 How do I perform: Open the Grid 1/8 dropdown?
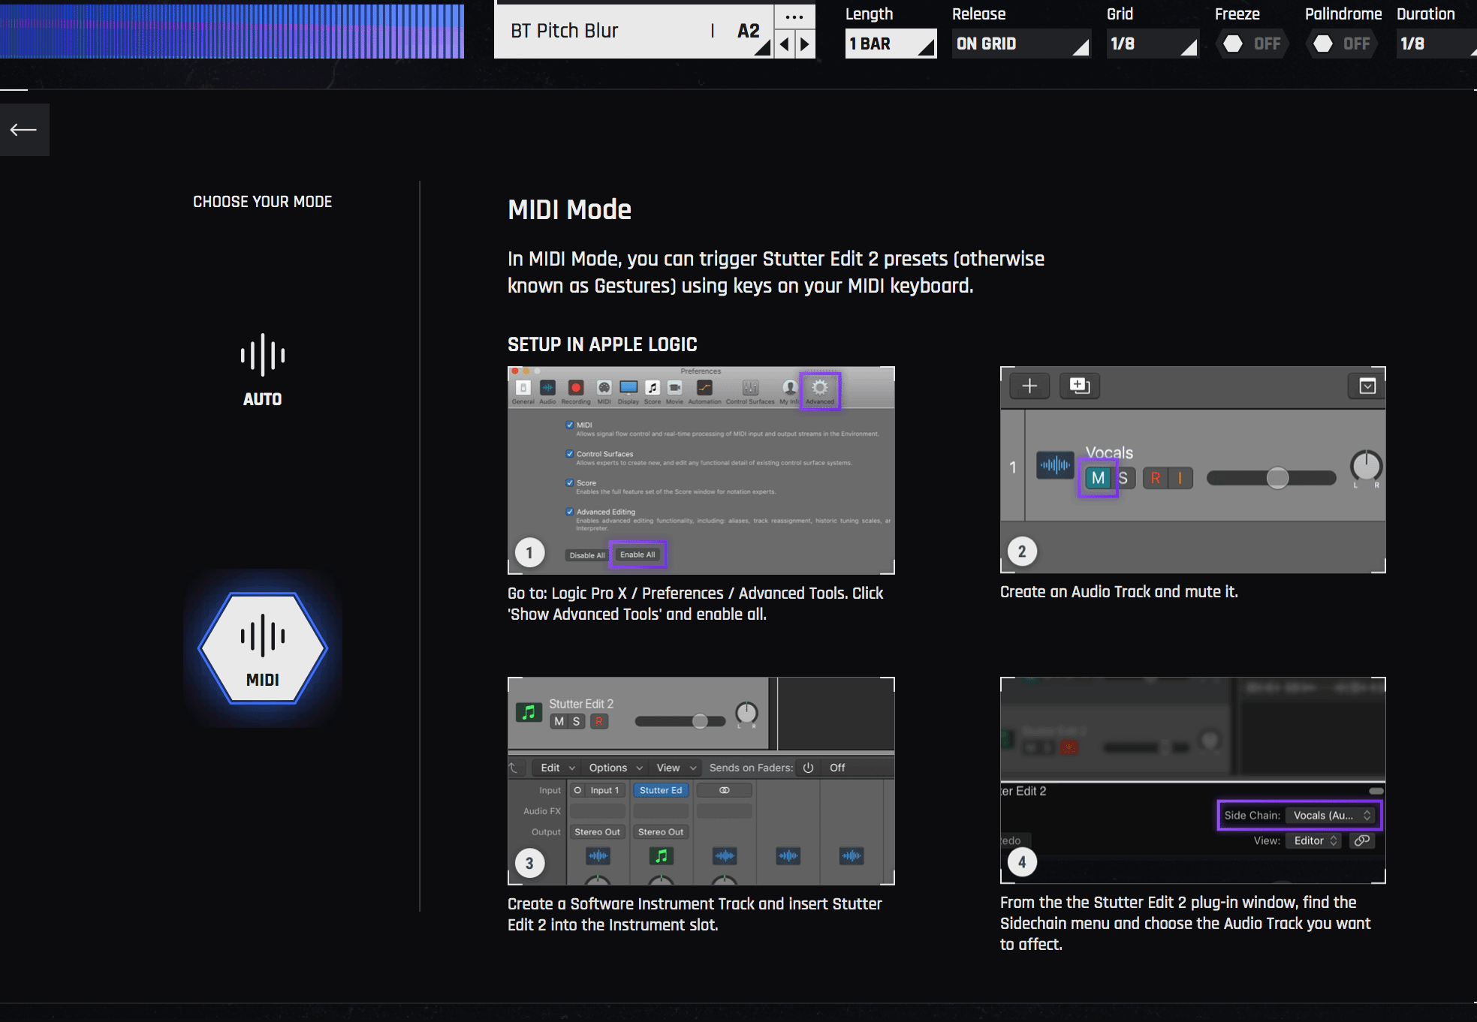coord(1153,44)
